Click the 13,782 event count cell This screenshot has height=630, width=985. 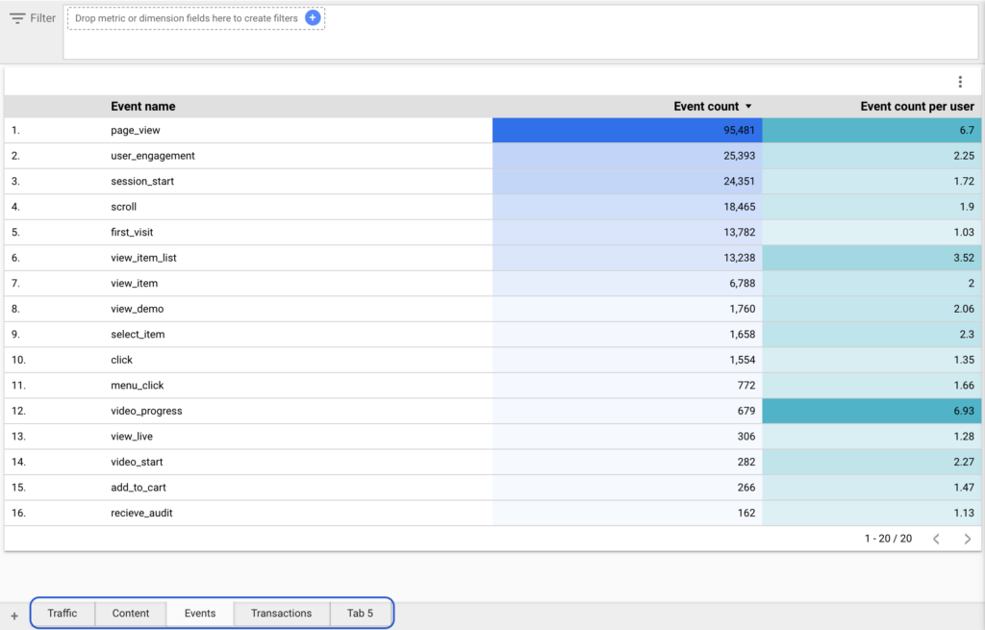click(x=627, y=233)
